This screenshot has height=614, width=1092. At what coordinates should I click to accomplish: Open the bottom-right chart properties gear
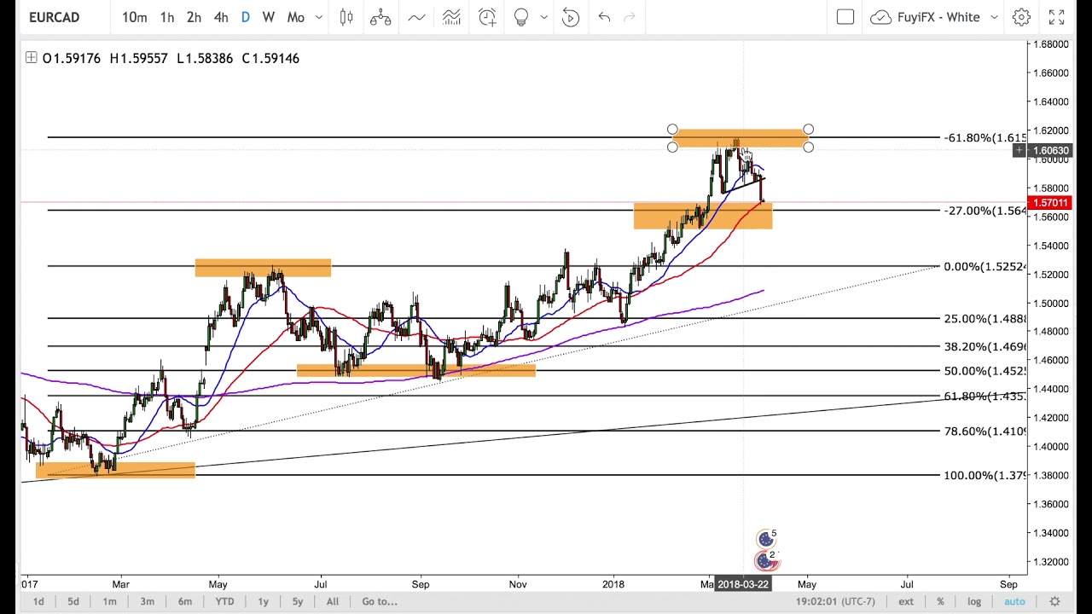click(1054, 601)
